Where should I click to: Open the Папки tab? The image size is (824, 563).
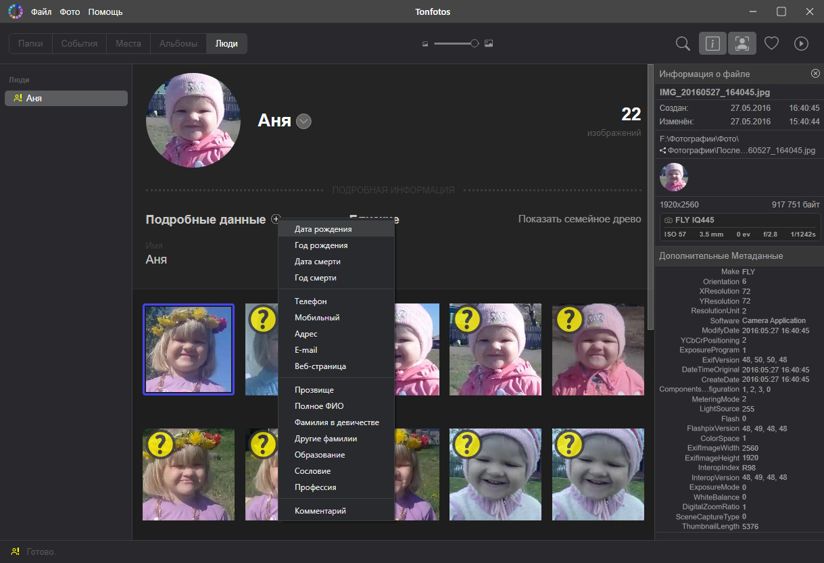[30, 44]
